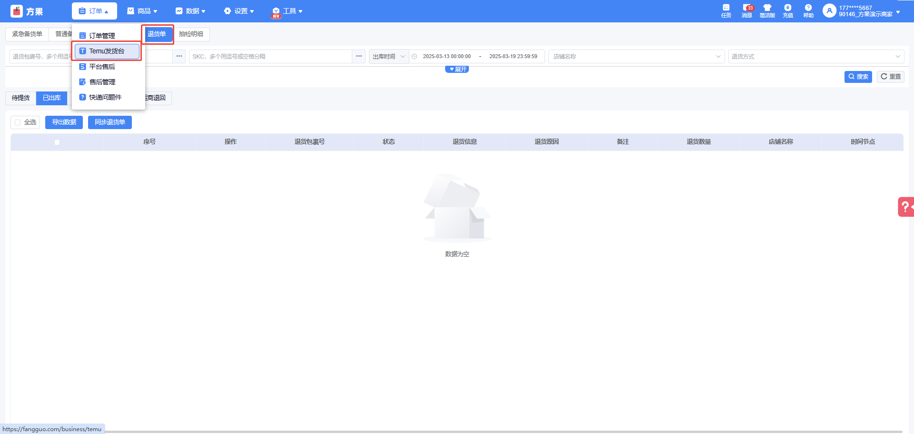
Task: Open the 充值 recharge icon
Action: (x=788, y=8)
